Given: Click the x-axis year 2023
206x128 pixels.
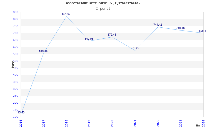Looking at the screenshot, I should pyautogui.click(x=181, y=123).
